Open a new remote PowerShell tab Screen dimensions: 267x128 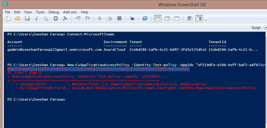(x=132, y=18)
